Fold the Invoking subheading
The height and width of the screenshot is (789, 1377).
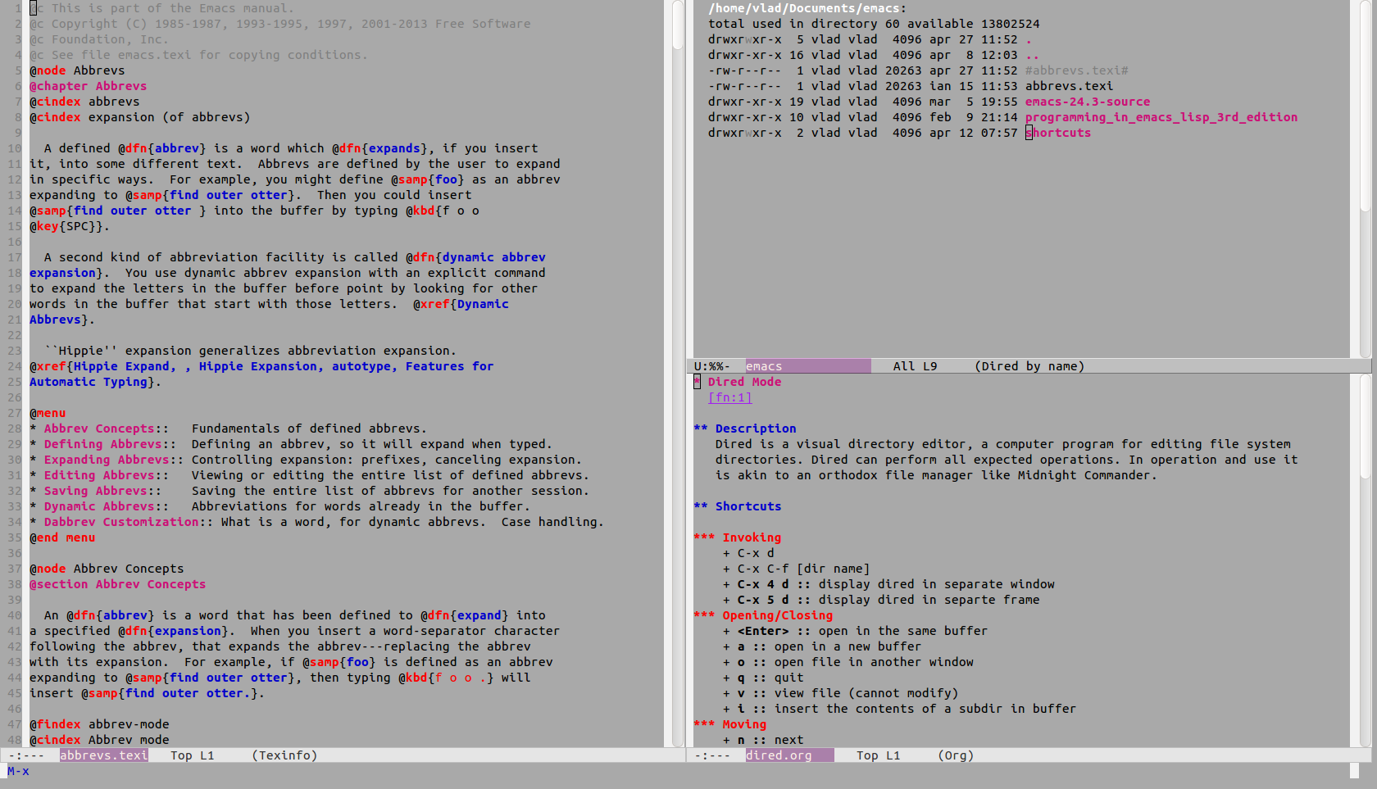tap(737, 537)
